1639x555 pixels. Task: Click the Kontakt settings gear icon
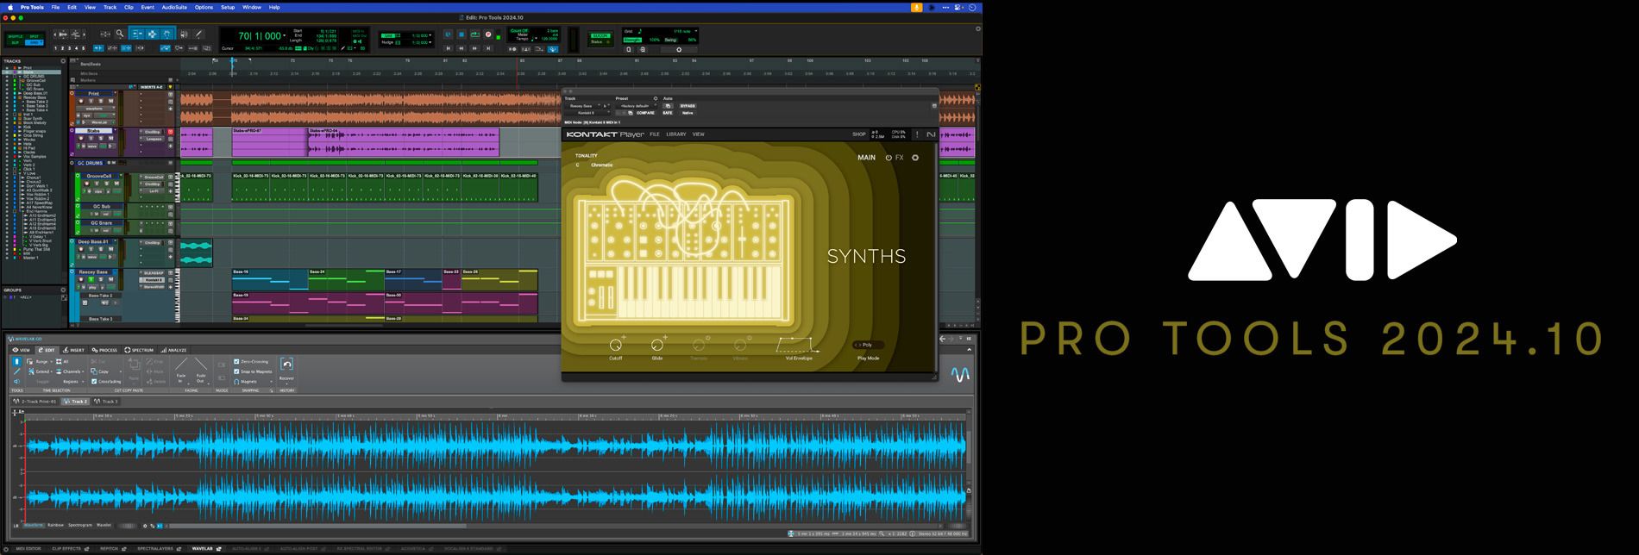(915, 158)
